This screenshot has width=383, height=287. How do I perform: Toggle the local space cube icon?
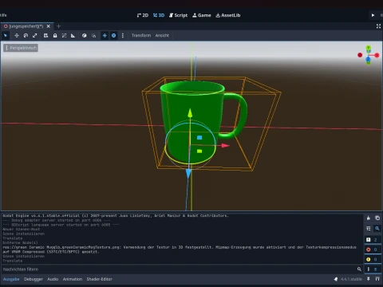pyautogui.click(x=85, y=35)
